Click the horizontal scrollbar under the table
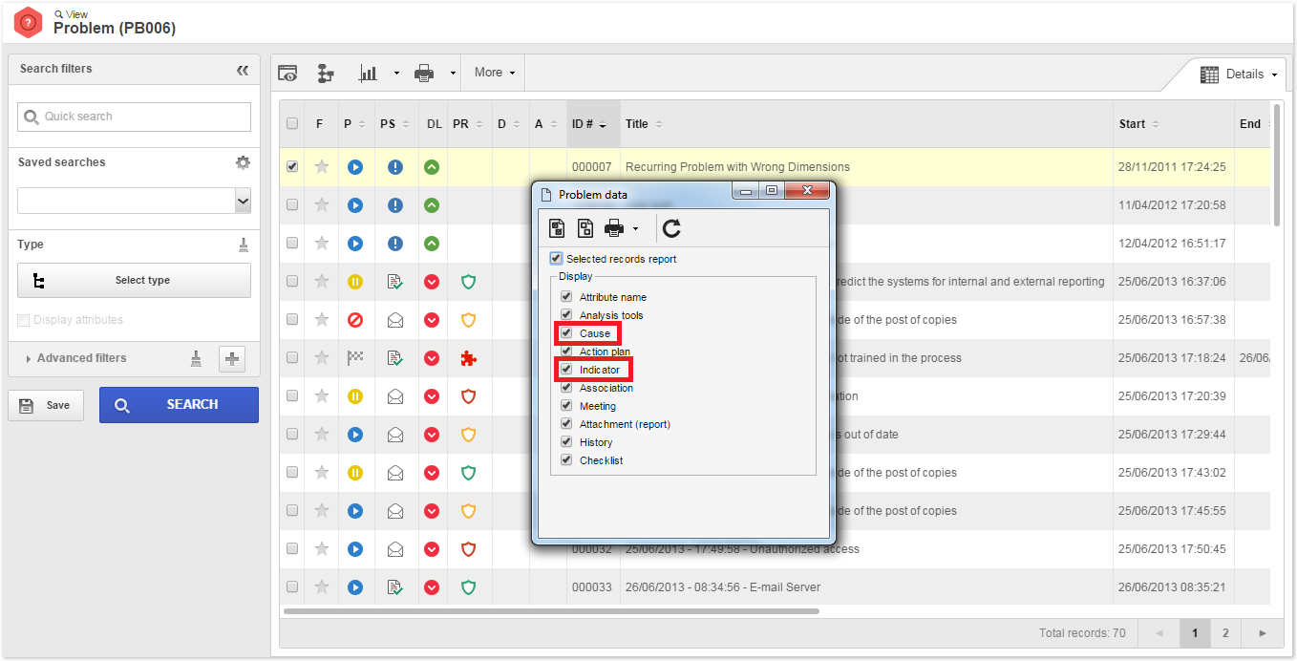 click(x=551, y=611)
